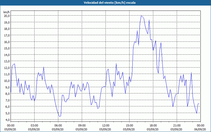Click the 15:00 time axis label

pos(129,126)
